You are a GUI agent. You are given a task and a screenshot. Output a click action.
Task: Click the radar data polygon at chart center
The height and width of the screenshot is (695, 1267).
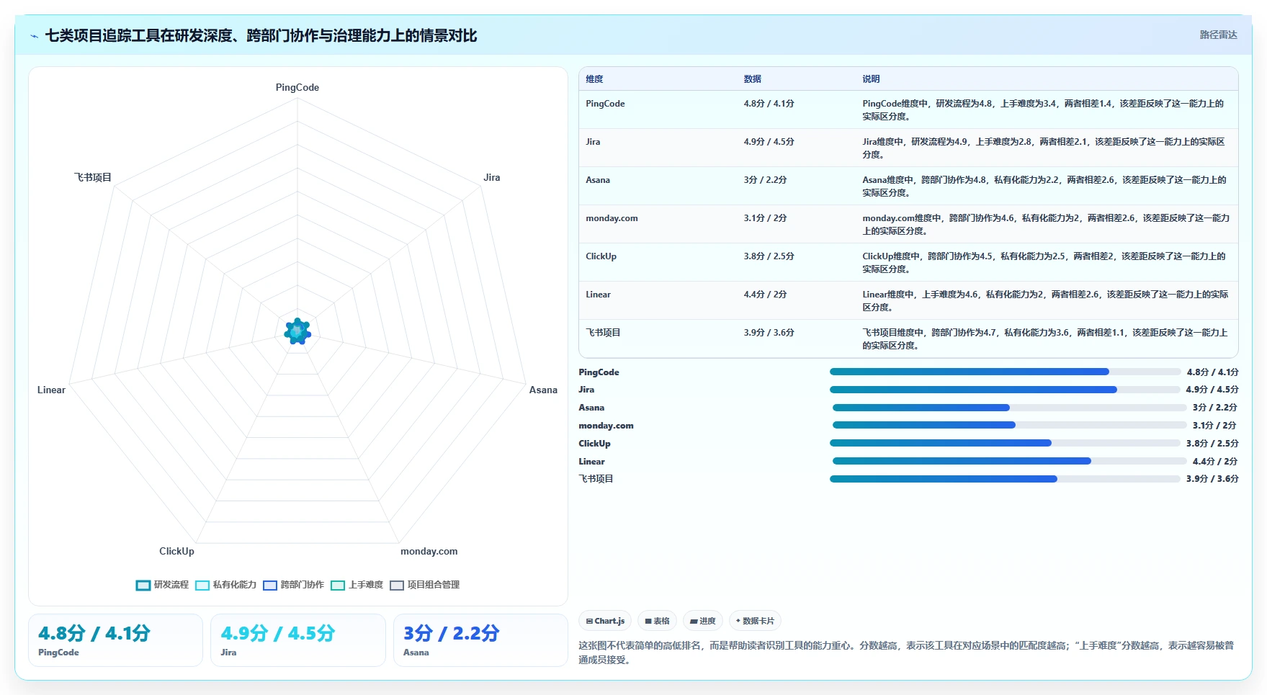pos(297,331)
